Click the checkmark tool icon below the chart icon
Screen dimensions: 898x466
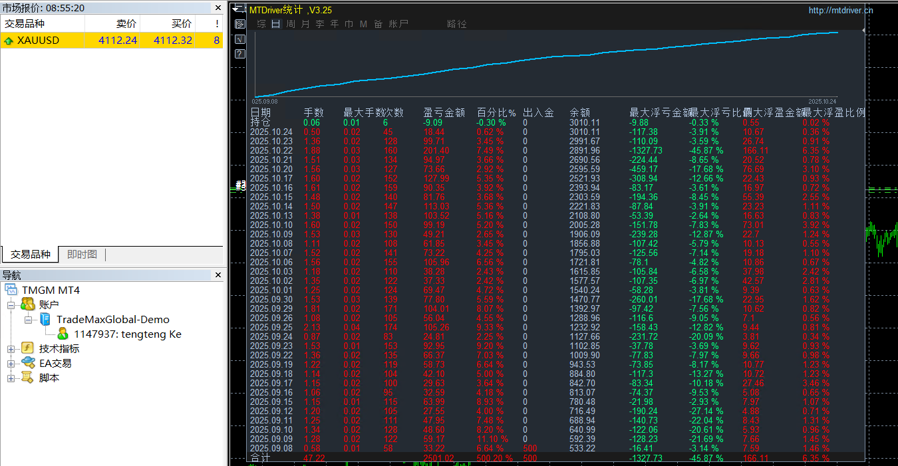coord(239,39)
